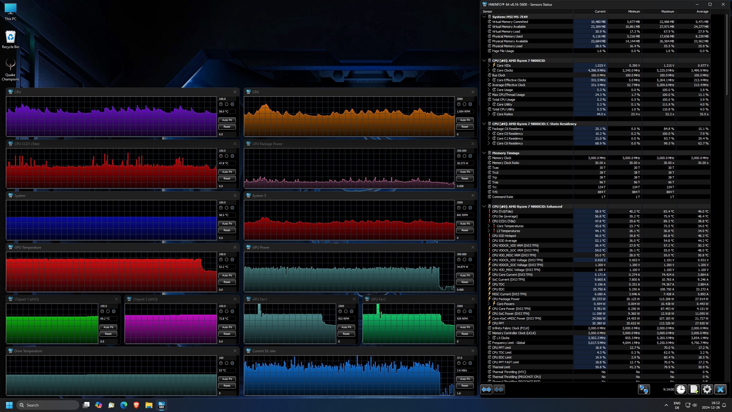Screen dimensions: 732x412
Task: Click middle round button in Drive Temperature graph
Action: pyautogui.click(x=226, y=363)
